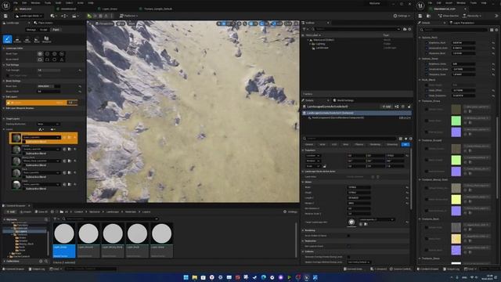Open the Platforms dropdown
The image size is (501, 282).
(128, 16)
